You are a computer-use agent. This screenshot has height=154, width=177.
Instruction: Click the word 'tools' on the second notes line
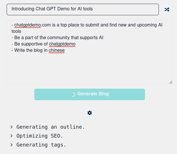click(16, 31)
